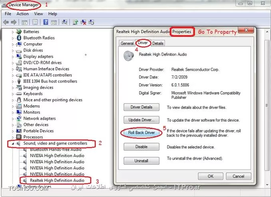Viewport: 271px width, 197px height.
Task: Click the Driver Details button
Action: (141, 107)
